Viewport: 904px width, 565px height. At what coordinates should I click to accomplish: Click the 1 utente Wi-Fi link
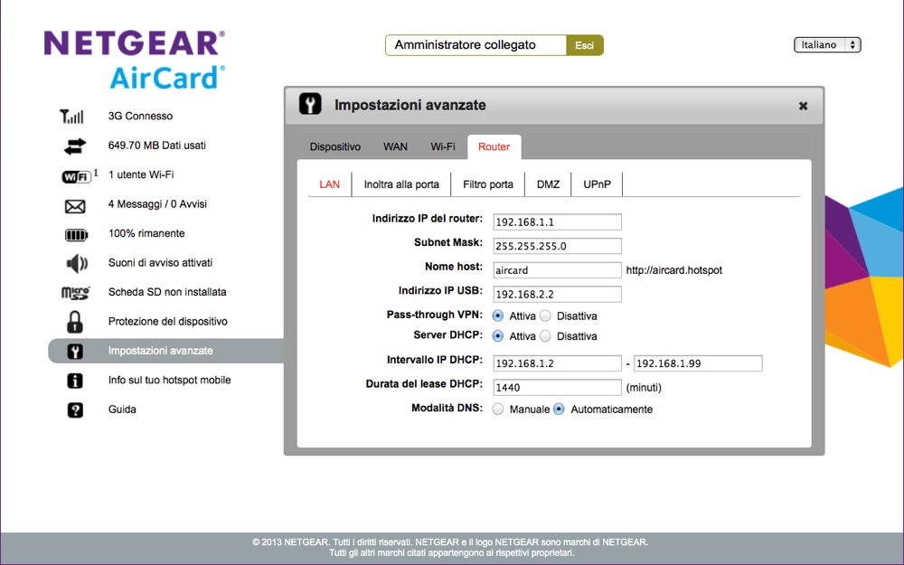tap(141, 174)
